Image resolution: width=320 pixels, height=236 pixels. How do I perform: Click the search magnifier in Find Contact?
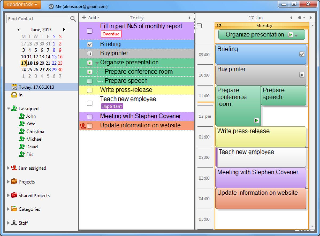point(73,19)
